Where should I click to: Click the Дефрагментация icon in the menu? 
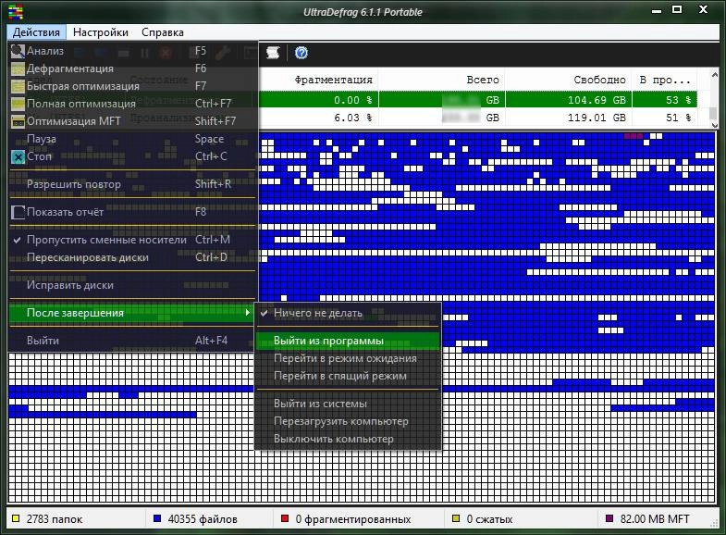pos(18,68)
